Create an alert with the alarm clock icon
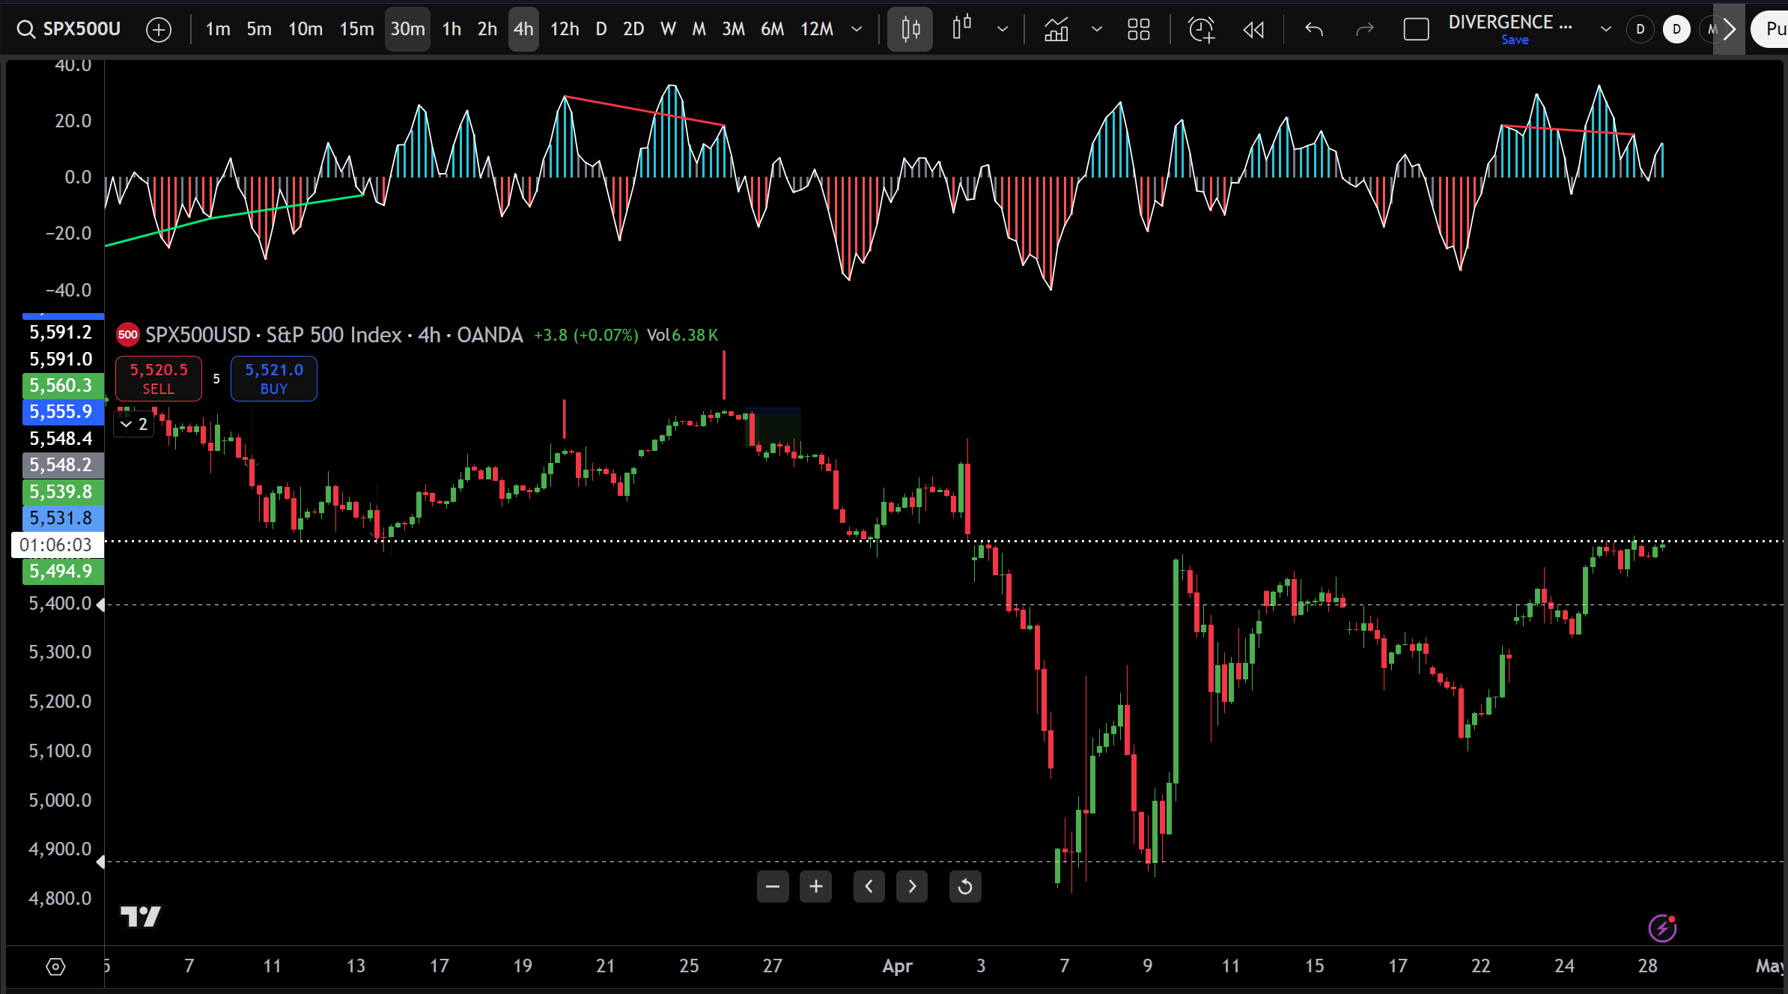Viewport: 1788px width, 994px height. (x=1202, y=29)
